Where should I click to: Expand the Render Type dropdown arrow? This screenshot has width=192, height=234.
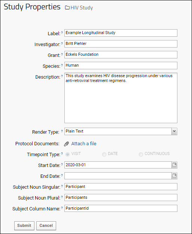pos(174,131)
